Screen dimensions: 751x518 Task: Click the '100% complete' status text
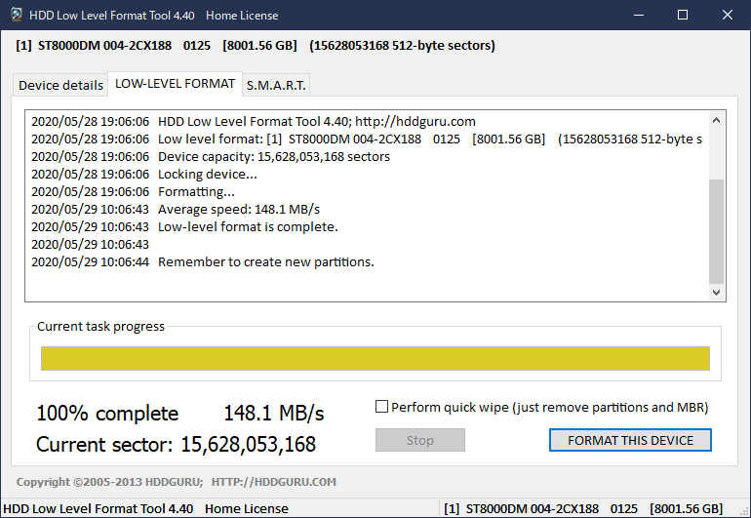tap(107, 413)
